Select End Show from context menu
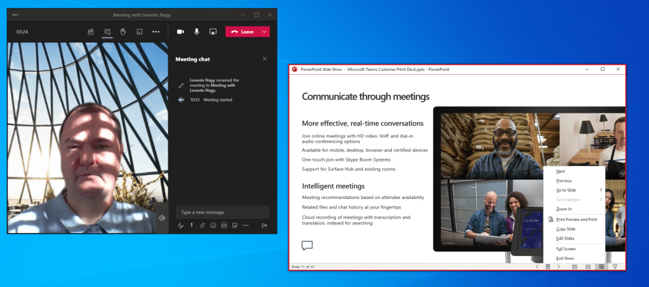649x287 pixels. (x=565, y=258)
